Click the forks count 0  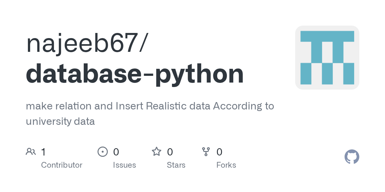(219, 152)
